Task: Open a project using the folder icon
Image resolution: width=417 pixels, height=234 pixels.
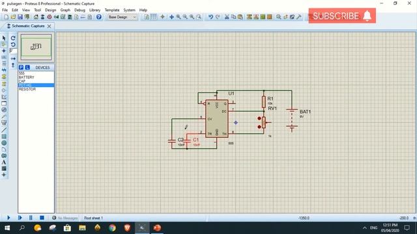Action: click(13, 17)
